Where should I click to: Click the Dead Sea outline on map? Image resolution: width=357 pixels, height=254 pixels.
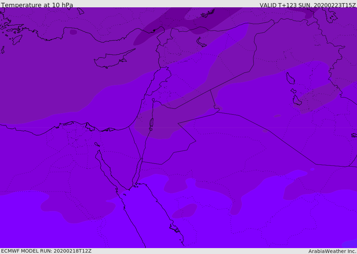pos(151,124)
